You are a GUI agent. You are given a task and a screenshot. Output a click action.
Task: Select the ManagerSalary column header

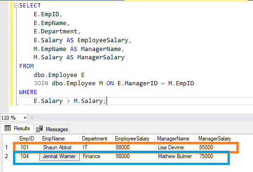tap(216, 139)
